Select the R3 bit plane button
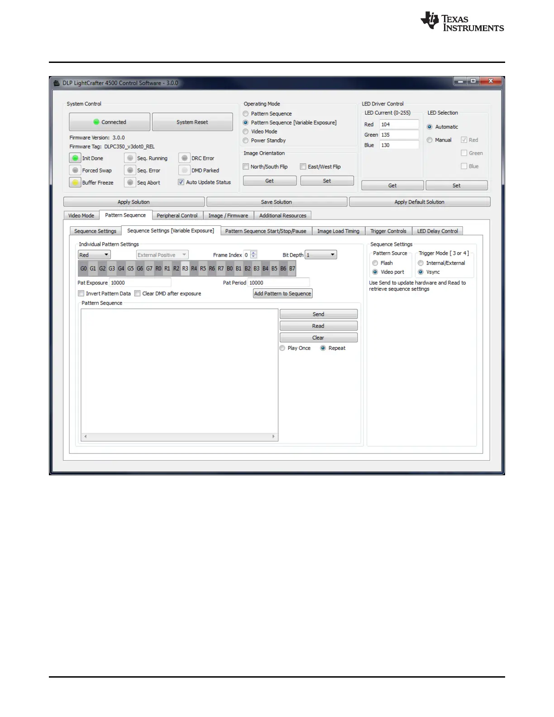Image resolution: width=554 pixels, height=717 pixels. click(185, 268)
